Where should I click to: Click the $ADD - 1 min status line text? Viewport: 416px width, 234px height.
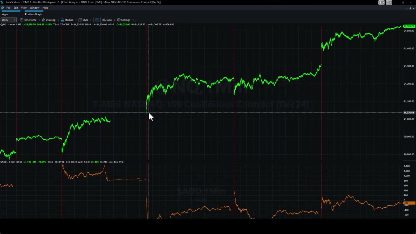tap(8, 162)
